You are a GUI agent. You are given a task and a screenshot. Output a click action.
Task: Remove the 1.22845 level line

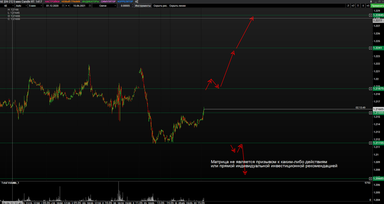[370, 15]
